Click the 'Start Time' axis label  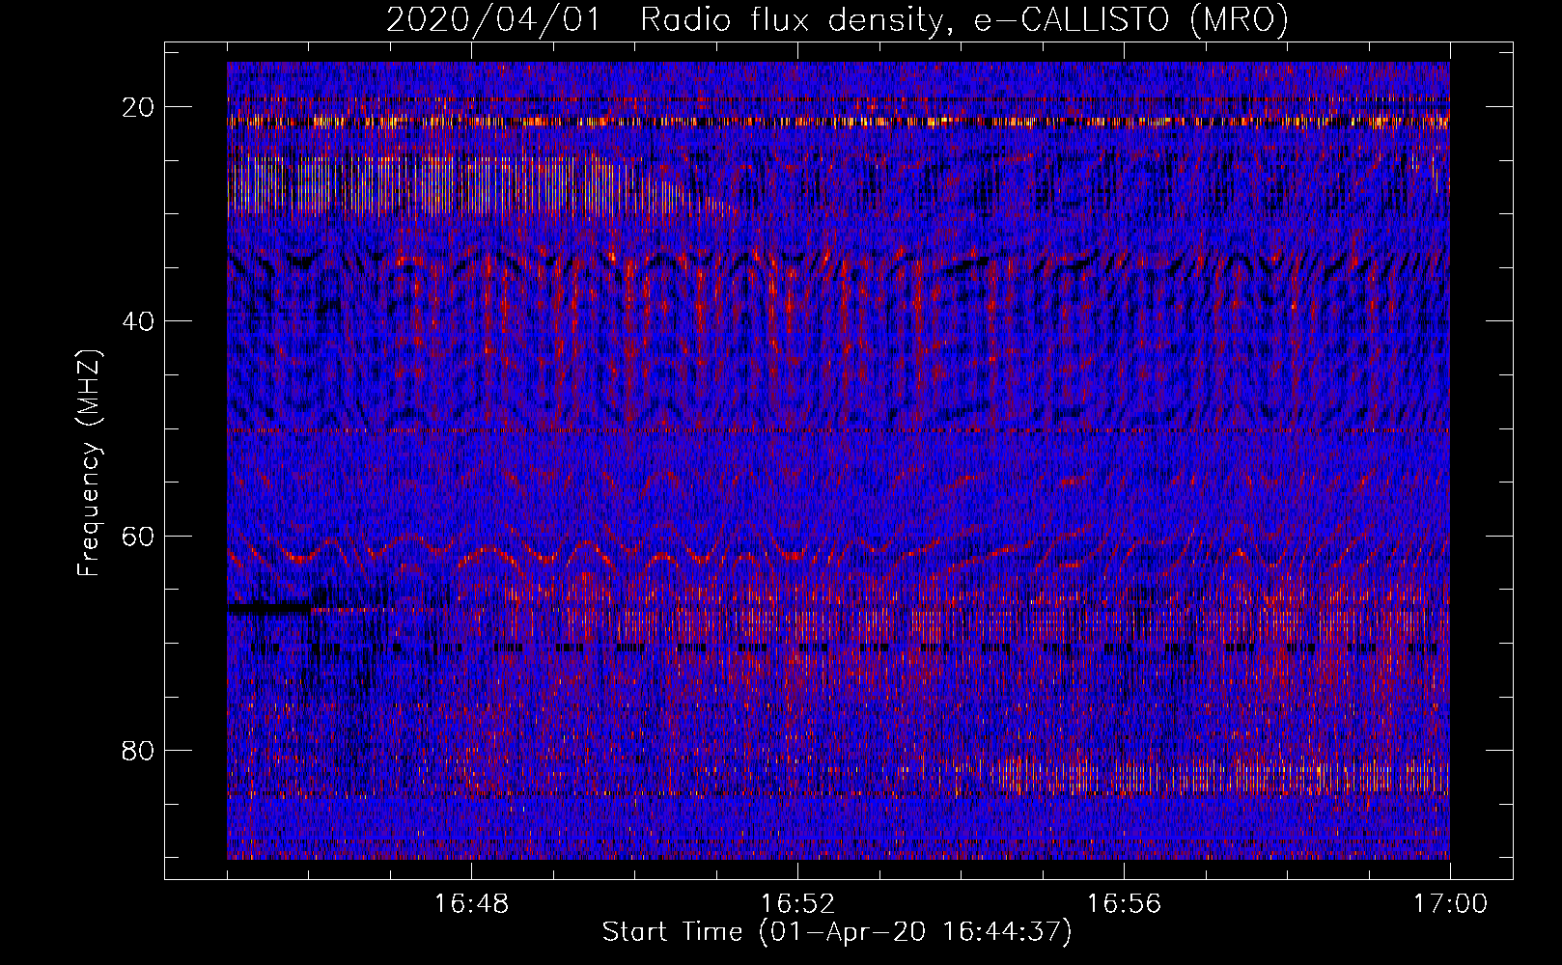click(x=837, y=932)
